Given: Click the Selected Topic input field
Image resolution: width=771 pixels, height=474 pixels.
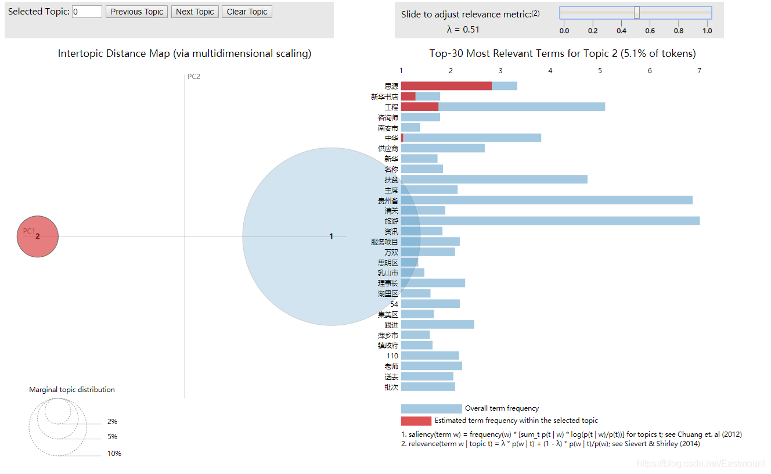Looking at the screenshot, I should pos(87,12).
